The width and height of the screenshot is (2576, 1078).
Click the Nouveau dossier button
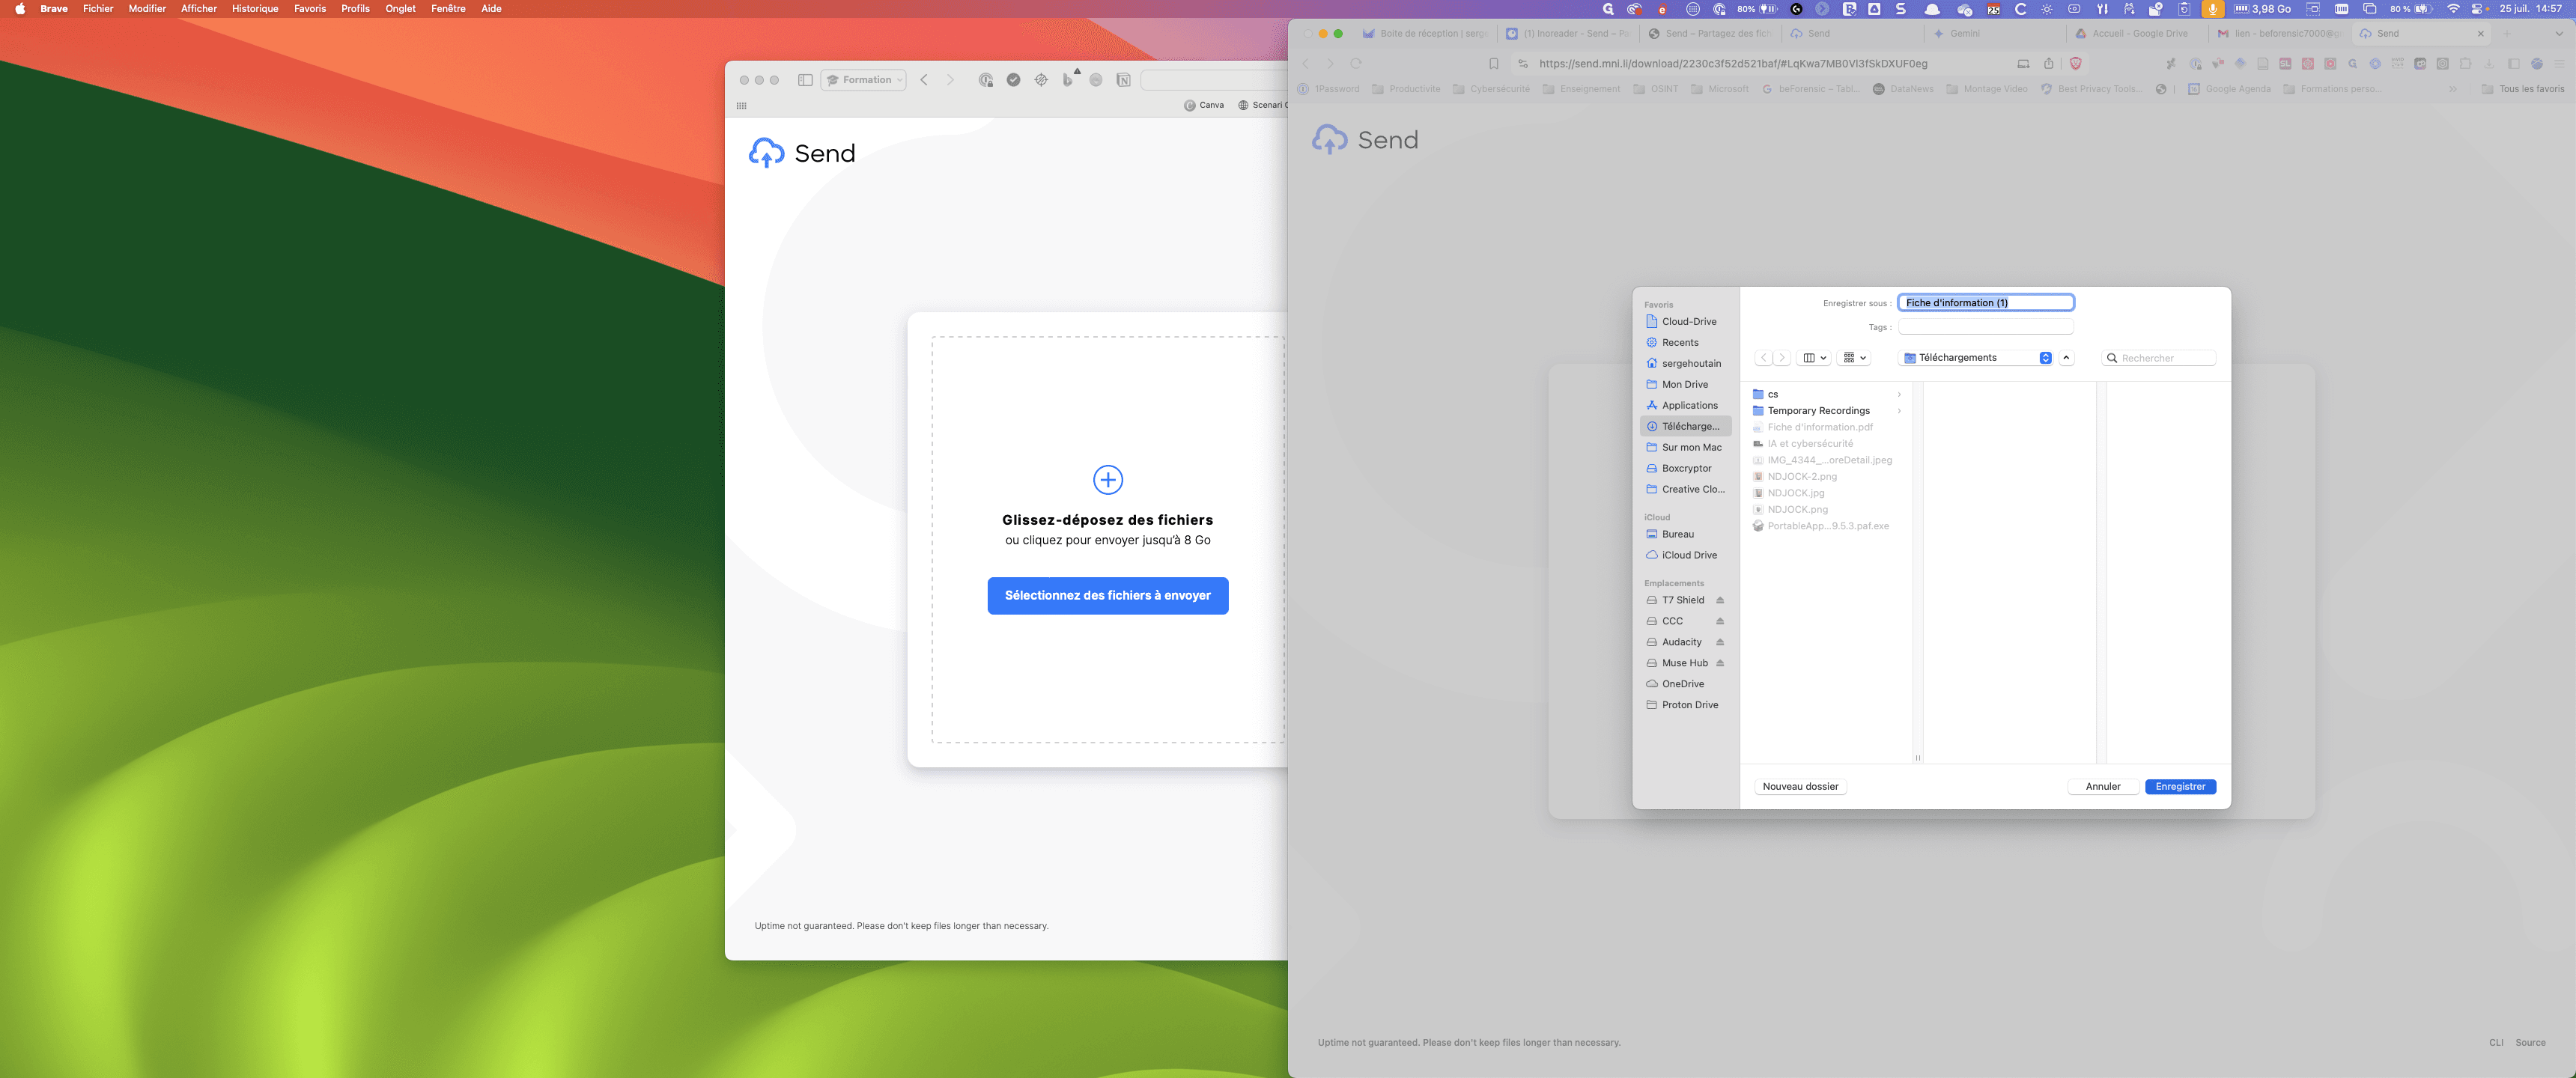(x=1800, y=787)
